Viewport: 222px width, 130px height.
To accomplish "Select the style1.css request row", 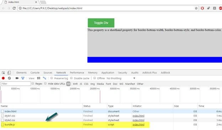I will [111, 116].
